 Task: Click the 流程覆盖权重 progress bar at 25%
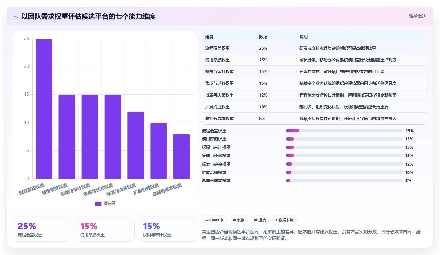pyautogui.click(x=344, y=131)
